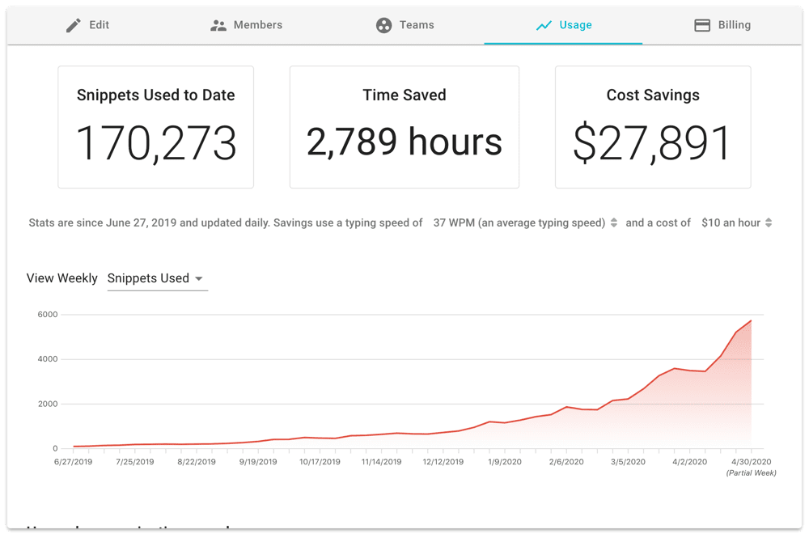Select the Edit tab label
This screenshot has width=809, height=538.
(x=100, y=25)
